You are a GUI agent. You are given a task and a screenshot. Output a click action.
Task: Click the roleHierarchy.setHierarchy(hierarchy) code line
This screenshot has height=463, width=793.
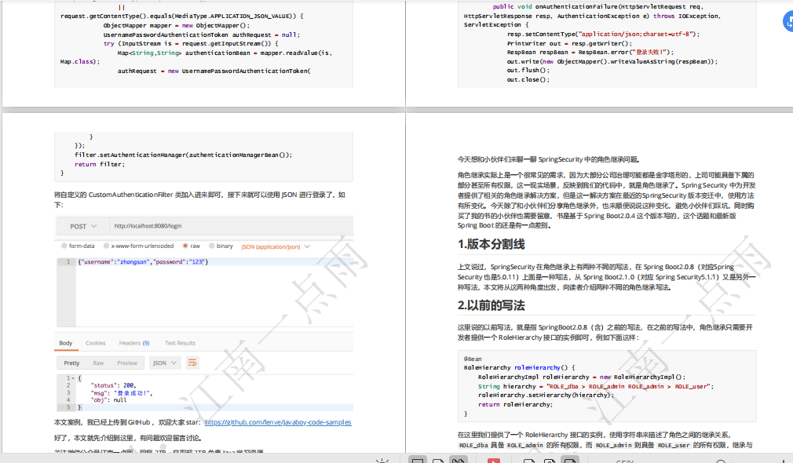[546, 396]
